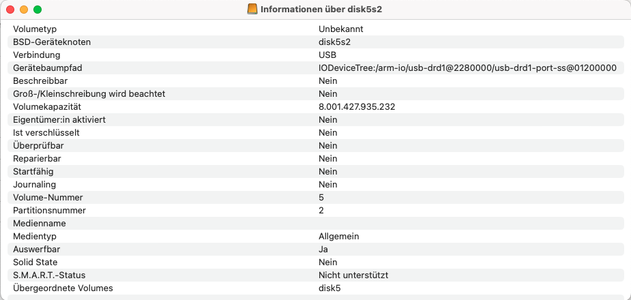This screenshot has width=631, height=300.
Task: Select the Reparierbar row label
Action: point(38,158)
